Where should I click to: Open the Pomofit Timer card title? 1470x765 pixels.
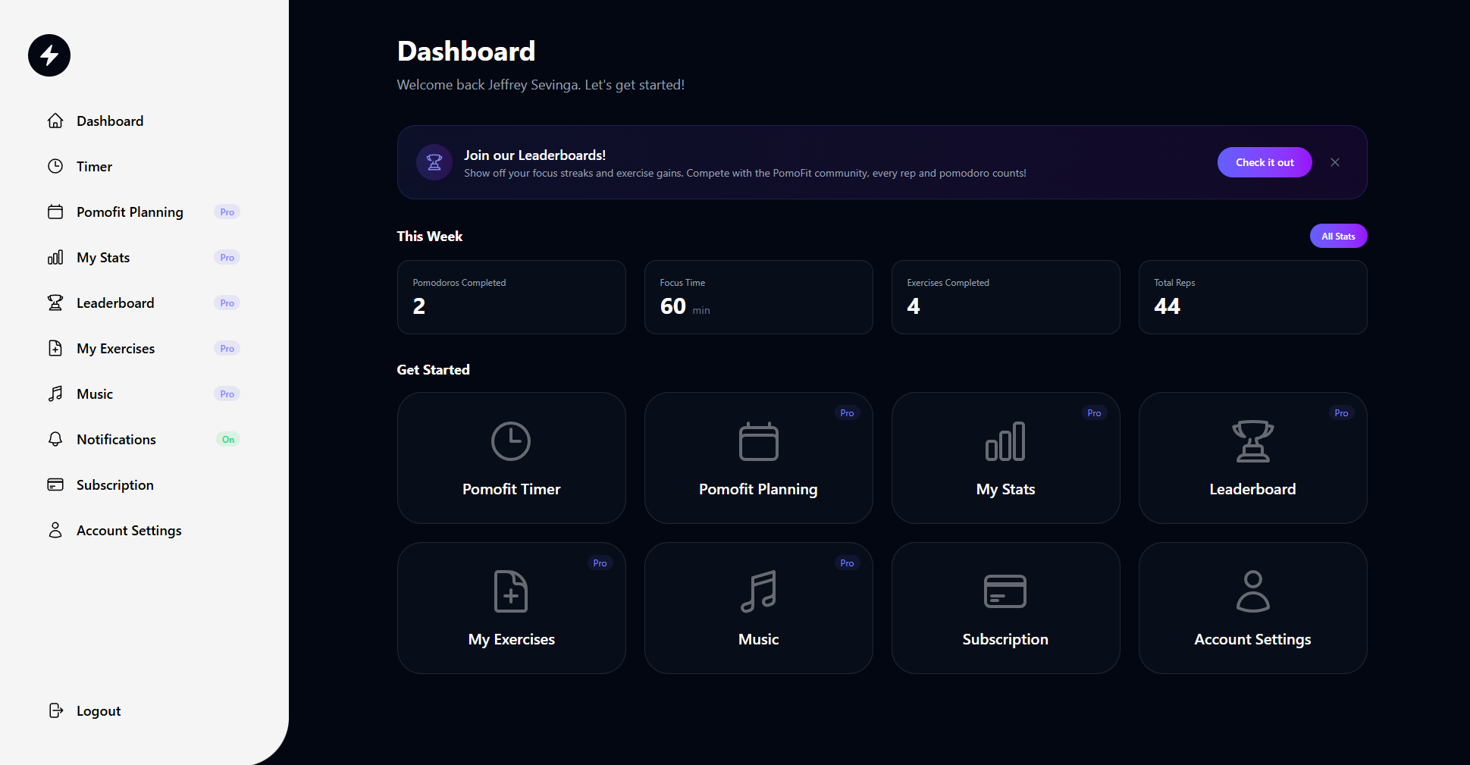click(512, 489)
